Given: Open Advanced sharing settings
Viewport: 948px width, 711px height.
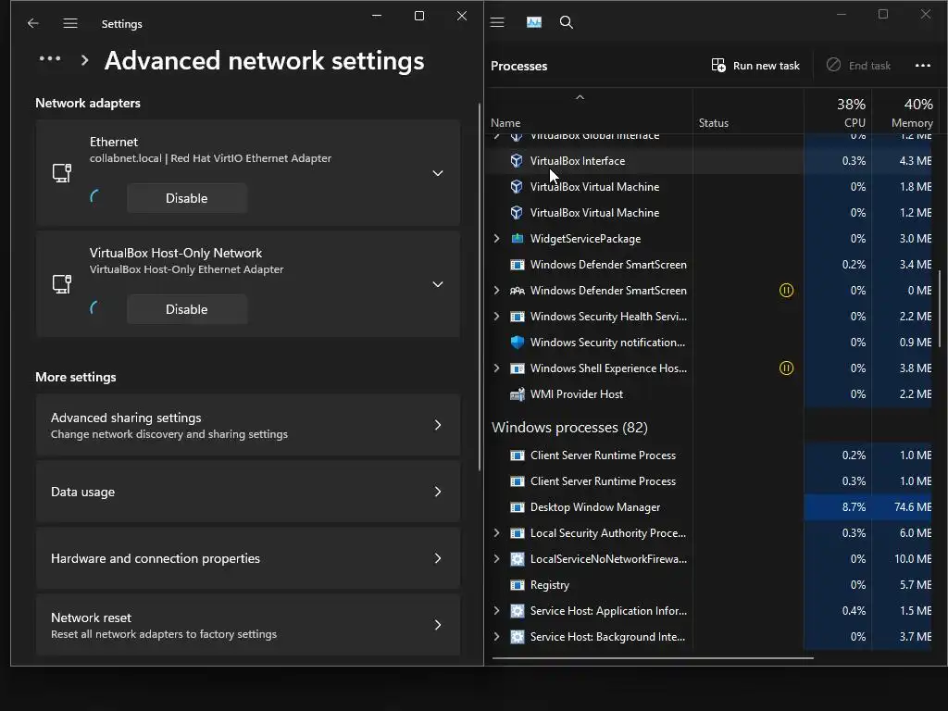Looking at the screenshot, I should 247,425.
